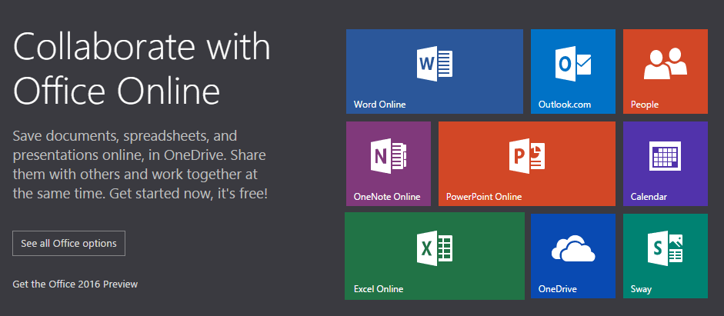Screen dimensions: 724x316
Task: Click the PowerPoint Online text label
Action: 484,197
